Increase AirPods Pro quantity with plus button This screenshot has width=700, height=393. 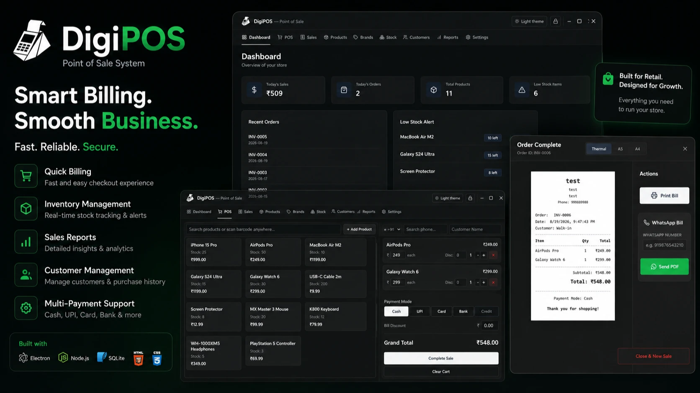tap(484, 255)
